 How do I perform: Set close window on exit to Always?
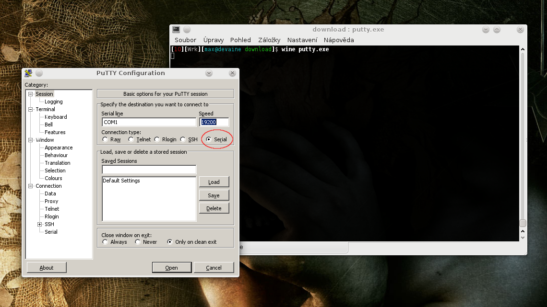[105, 242]
